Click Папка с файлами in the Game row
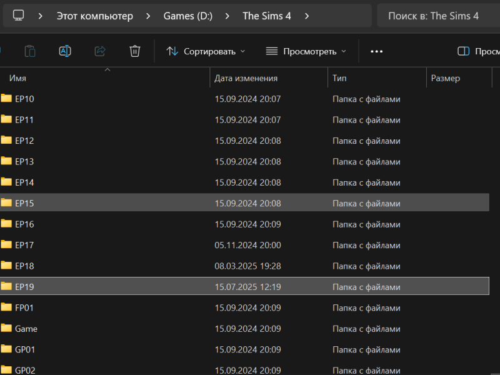This screenshot has width=500, height=375. coord(366,329)
